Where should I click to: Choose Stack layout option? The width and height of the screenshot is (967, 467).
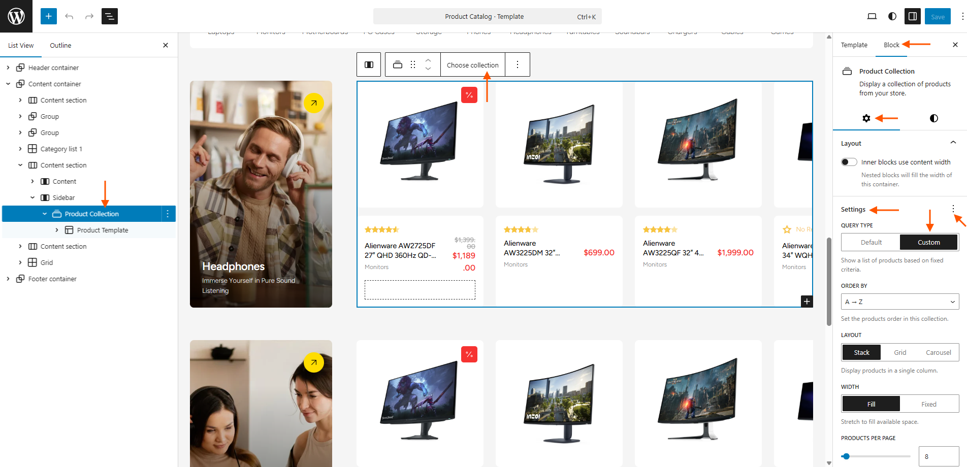[861, 352]
